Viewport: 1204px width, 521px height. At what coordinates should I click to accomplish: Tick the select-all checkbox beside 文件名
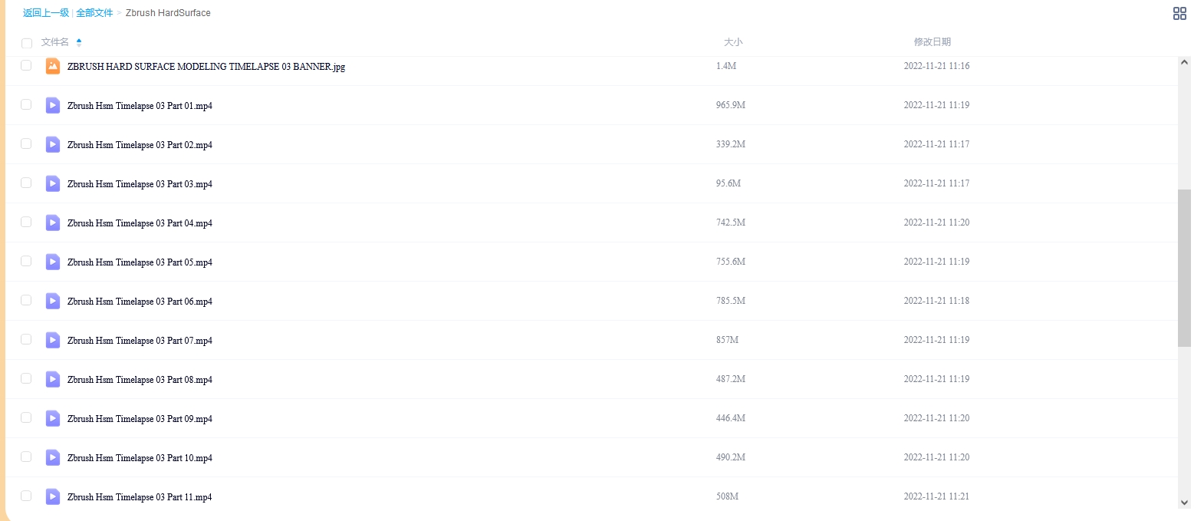click(27, 43)
